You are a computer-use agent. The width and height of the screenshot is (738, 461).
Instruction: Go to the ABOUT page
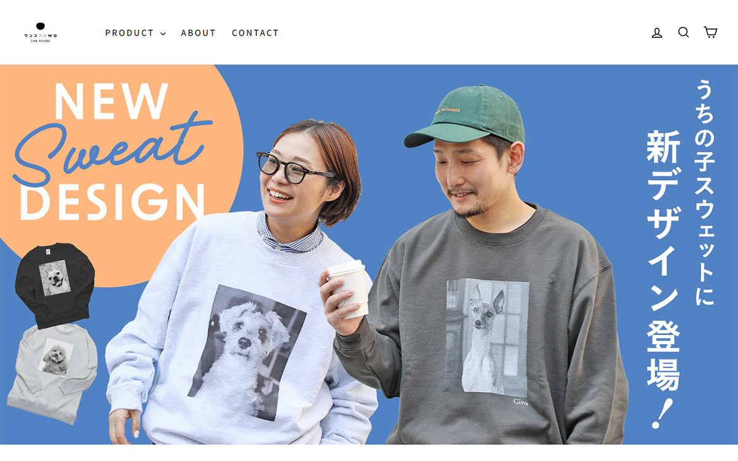(x=198, y=33)
